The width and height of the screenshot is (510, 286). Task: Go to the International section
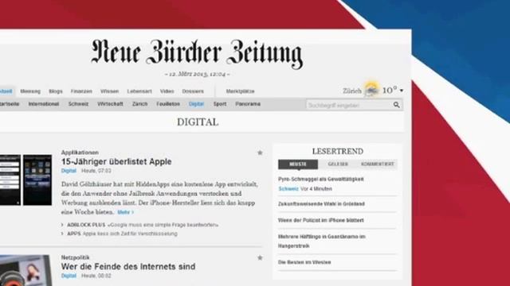[44, 104]
